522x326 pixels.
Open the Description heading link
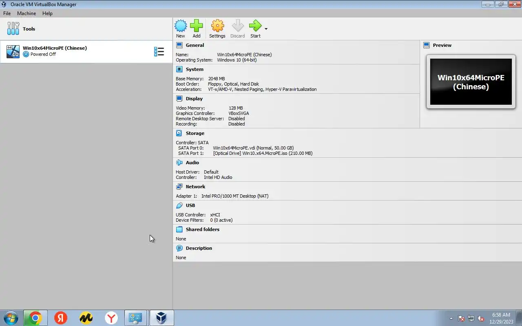[199, 248]
